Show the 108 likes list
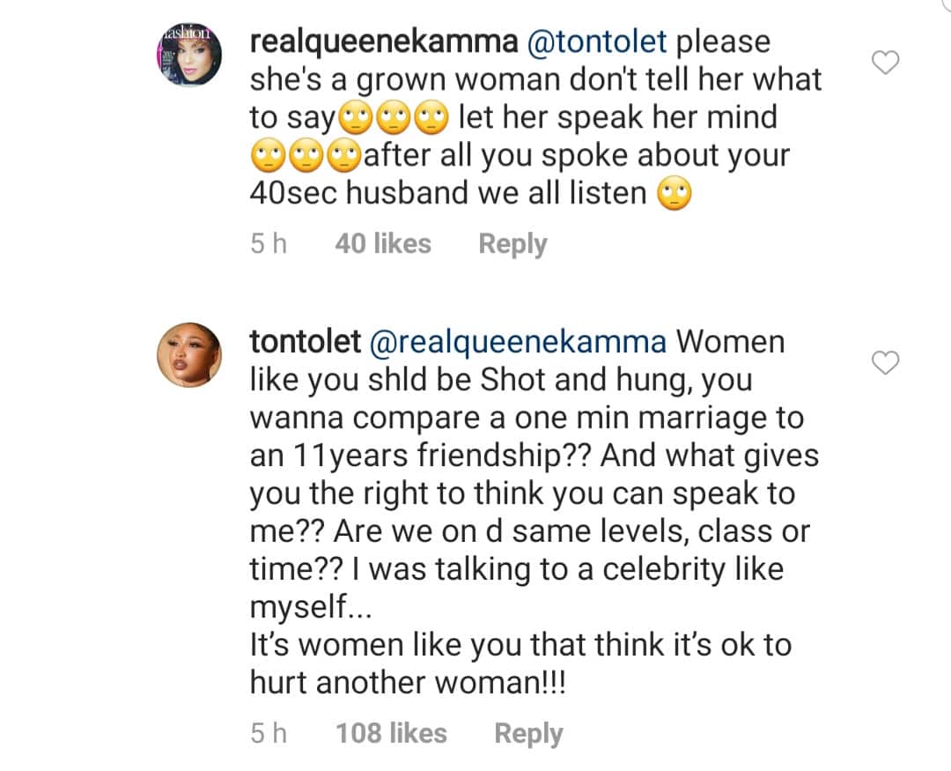 (391, 733)
